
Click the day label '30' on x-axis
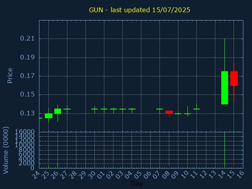(x=91, y=175)
